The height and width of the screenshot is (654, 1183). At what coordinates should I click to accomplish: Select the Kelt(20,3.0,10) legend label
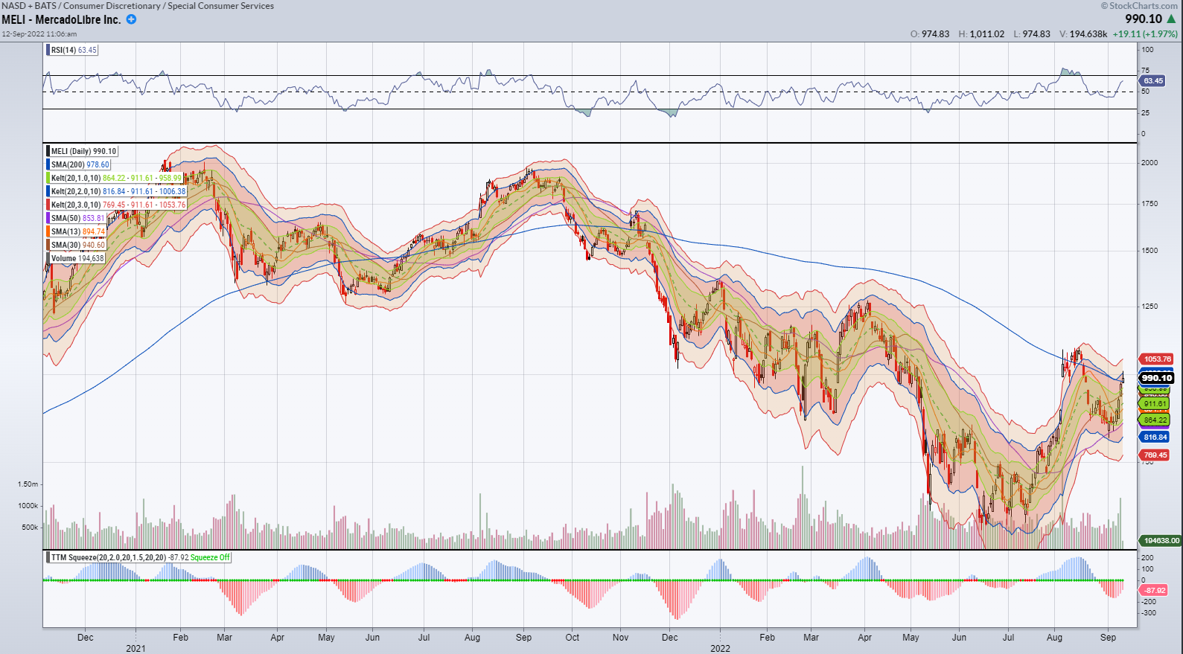click(117, 205)
